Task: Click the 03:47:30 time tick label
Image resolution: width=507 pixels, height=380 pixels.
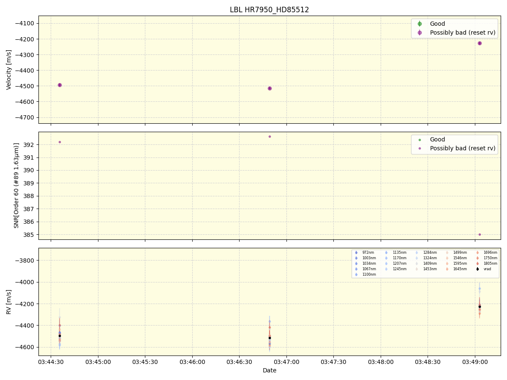Action: 334,362
